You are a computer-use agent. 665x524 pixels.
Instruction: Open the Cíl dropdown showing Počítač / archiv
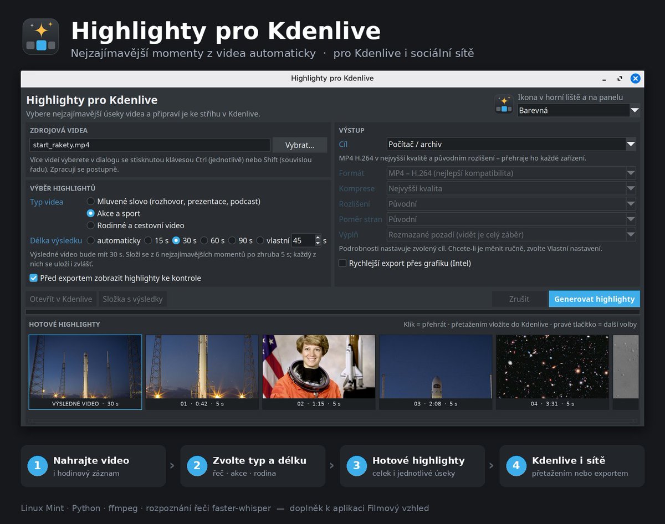pos(511,145)
